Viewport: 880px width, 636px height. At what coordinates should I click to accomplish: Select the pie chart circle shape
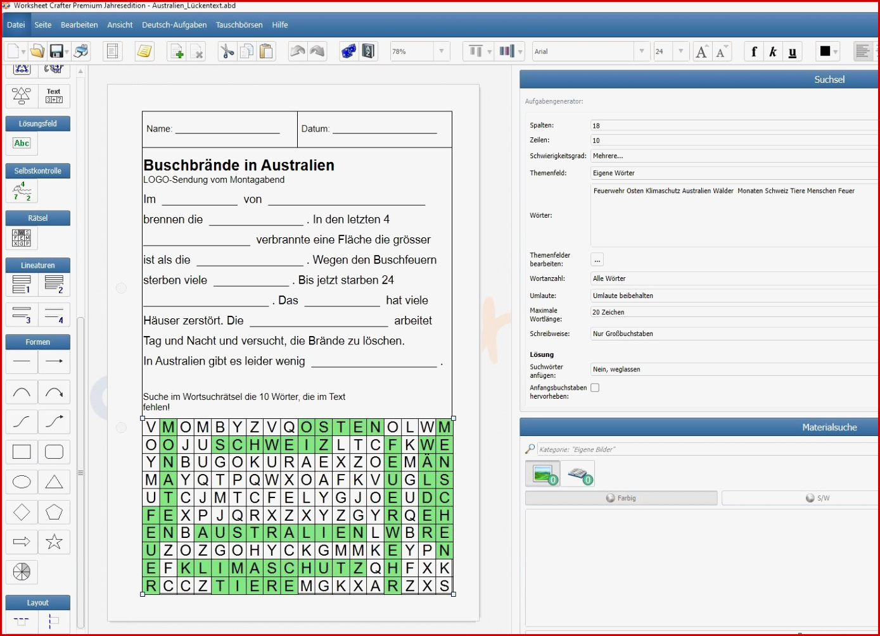pyautogui.click(x=22, y=572)
